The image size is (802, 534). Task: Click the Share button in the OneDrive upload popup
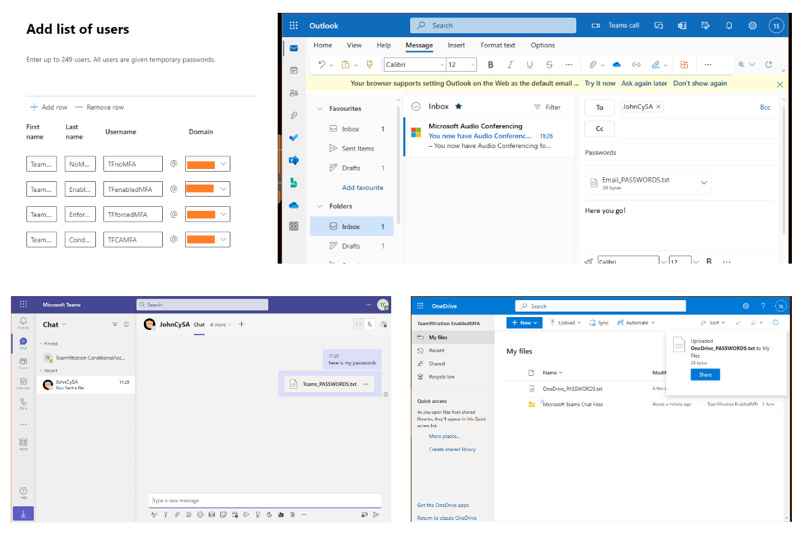tap(705, 374)
